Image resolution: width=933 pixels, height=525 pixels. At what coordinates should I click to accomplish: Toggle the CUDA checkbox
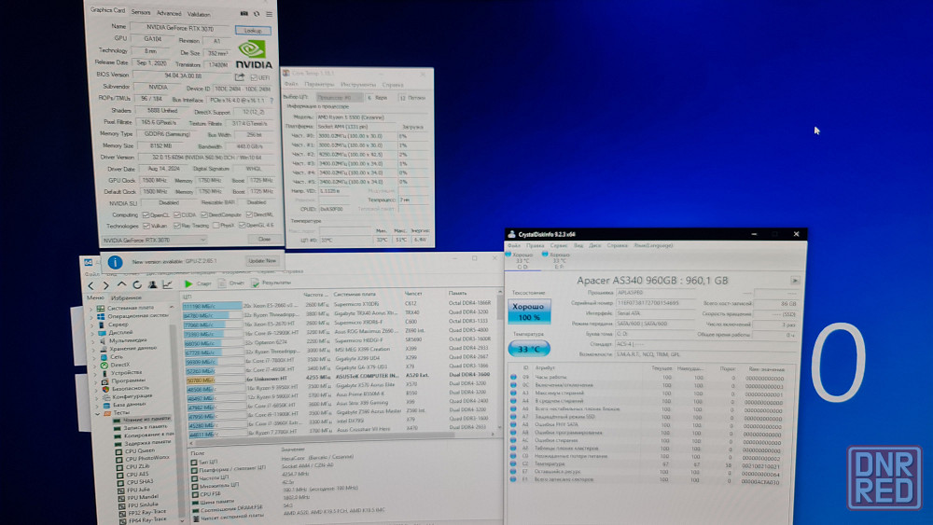176,214
